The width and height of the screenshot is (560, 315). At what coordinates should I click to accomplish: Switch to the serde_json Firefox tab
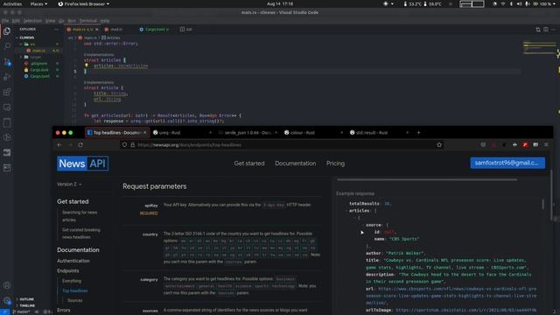coord(248,132)
